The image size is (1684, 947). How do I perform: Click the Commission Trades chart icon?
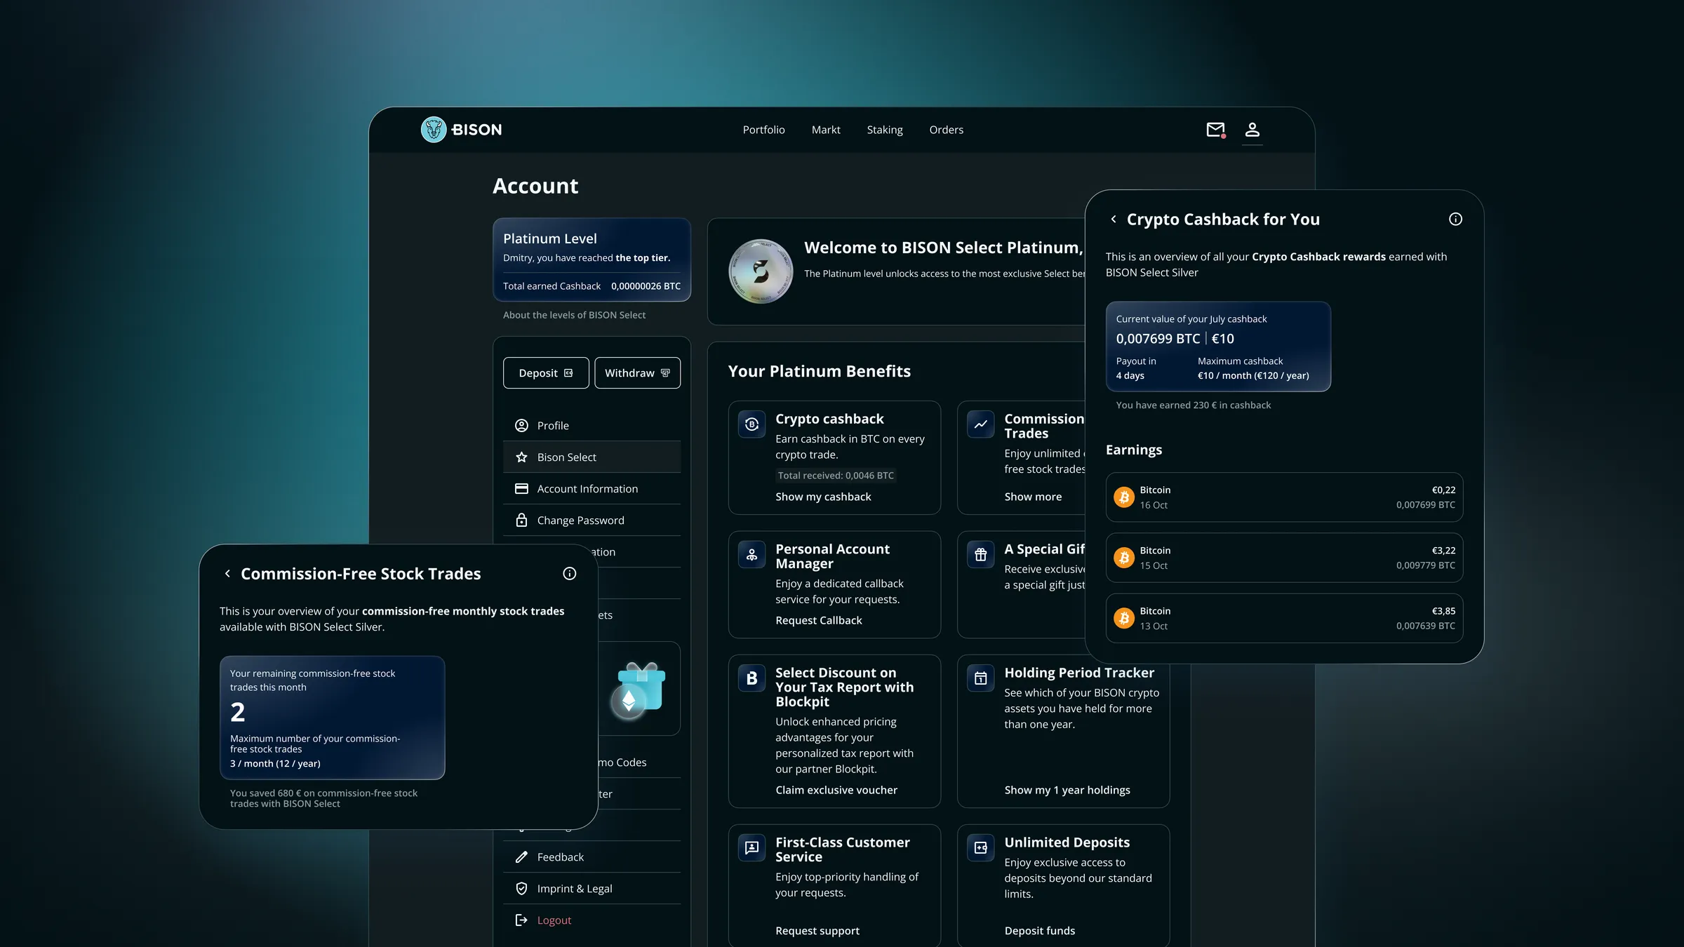[x=981, y=424]
